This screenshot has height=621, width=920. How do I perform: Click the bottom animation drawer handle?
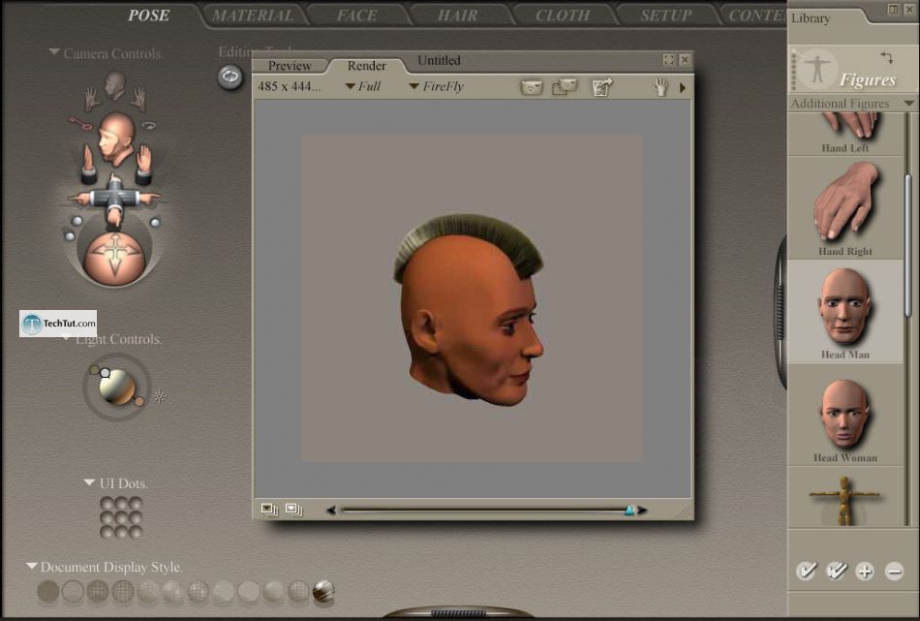click(x=458, y=613)
